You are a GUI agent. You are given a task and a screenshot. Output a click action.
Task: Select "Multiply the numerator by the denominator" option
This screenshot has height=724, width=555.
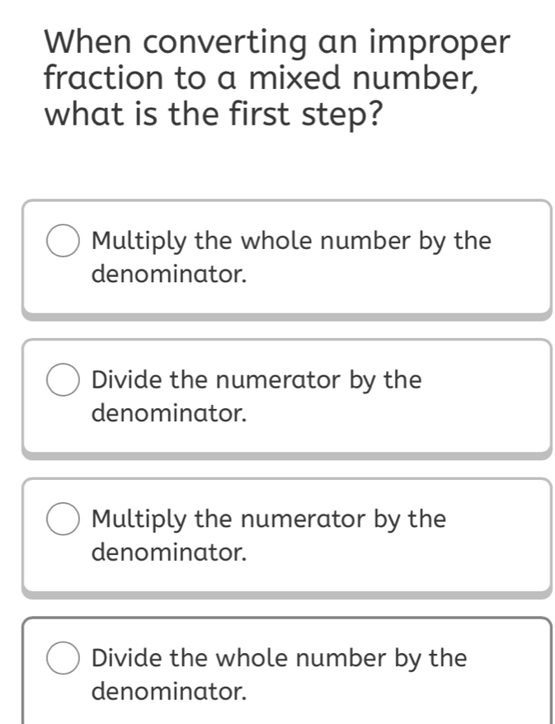(x=277, y=534)
